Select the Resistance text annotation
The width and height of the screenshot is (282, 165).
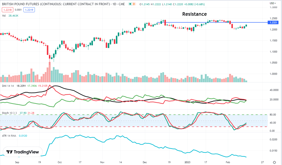tap(194, 14)
